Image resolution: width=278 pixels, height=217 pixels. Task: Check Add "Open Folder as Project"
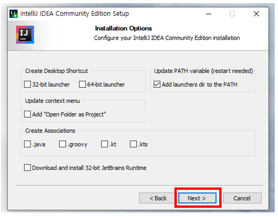point(27,114)
